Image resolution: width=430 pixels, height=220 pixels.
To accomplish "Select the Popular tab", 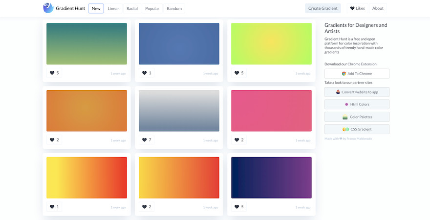I will tap(152, 8).
